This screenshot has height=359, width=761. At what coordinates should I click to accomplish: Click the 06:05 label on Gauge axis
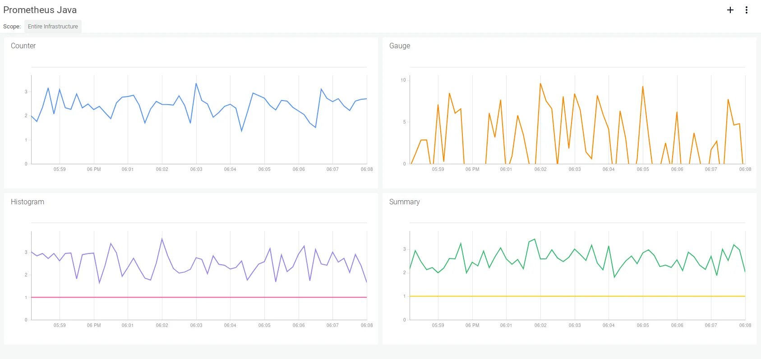click(x=643, y=170)
